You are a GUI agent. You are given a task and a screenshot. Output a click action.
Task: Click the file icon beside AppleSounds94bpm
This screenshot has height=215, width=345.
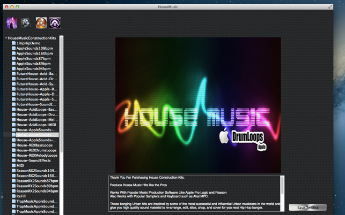click(x=13, y=68)
